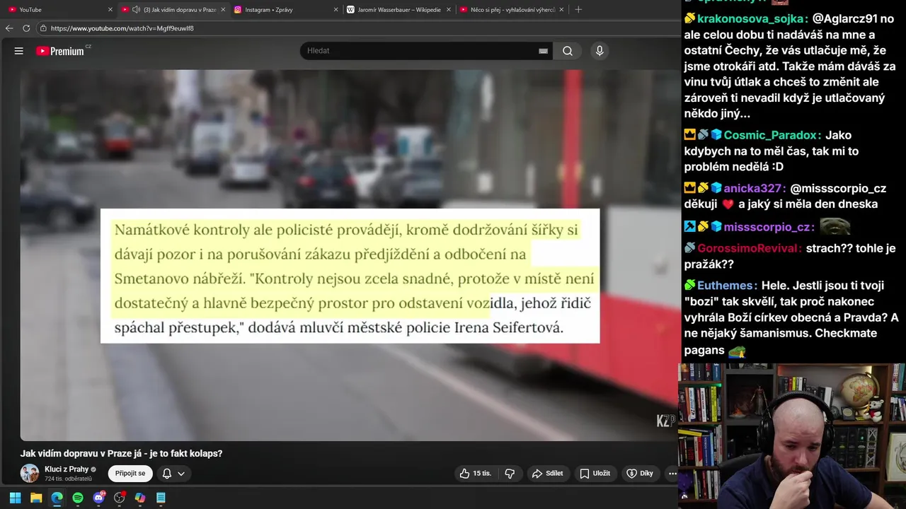Click the search magnifier button
This screenshot has height=509, width=906.
pyautogui.click(x=568, y=51)
